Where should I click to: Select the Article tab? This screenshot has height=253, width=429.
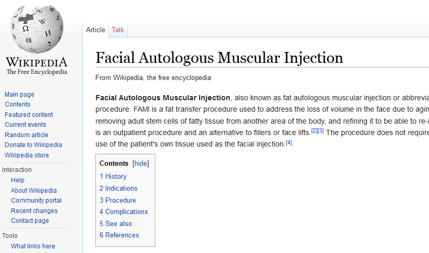pyautogui.click(x=95, y=30)
